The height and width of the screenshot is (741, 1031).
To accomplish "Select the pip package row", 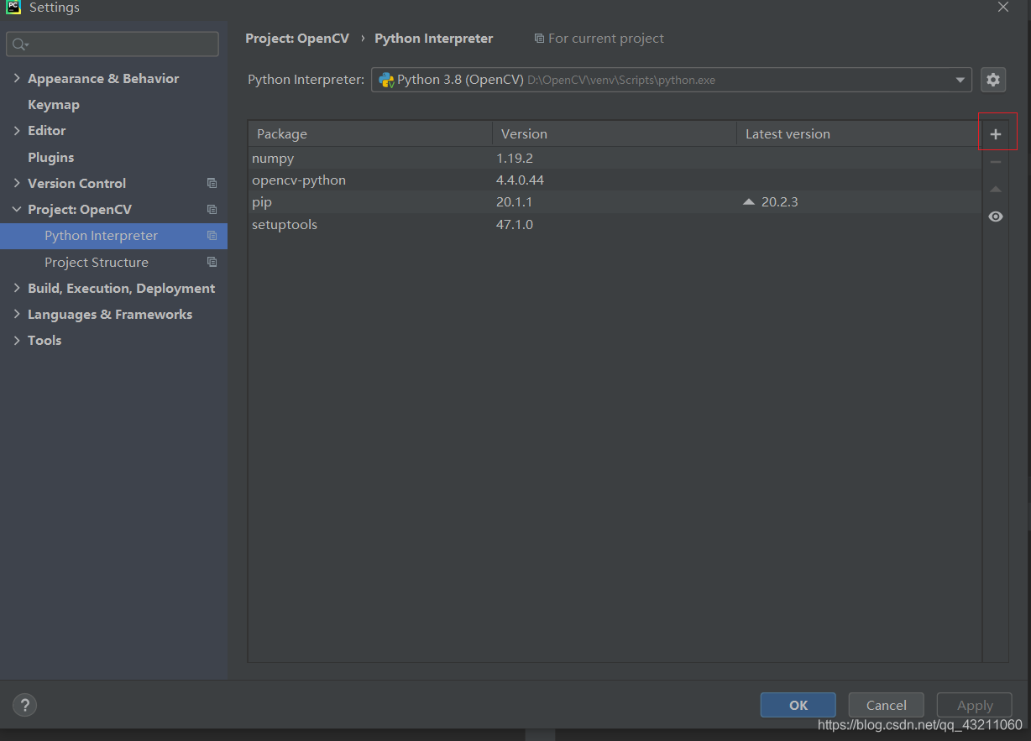I will click(x=615, y=202).
